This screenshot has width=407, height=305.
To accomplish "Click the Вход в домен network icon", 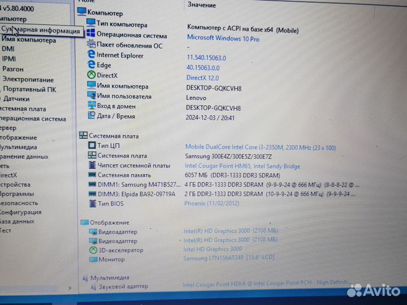I will click(x=92, y=105).
